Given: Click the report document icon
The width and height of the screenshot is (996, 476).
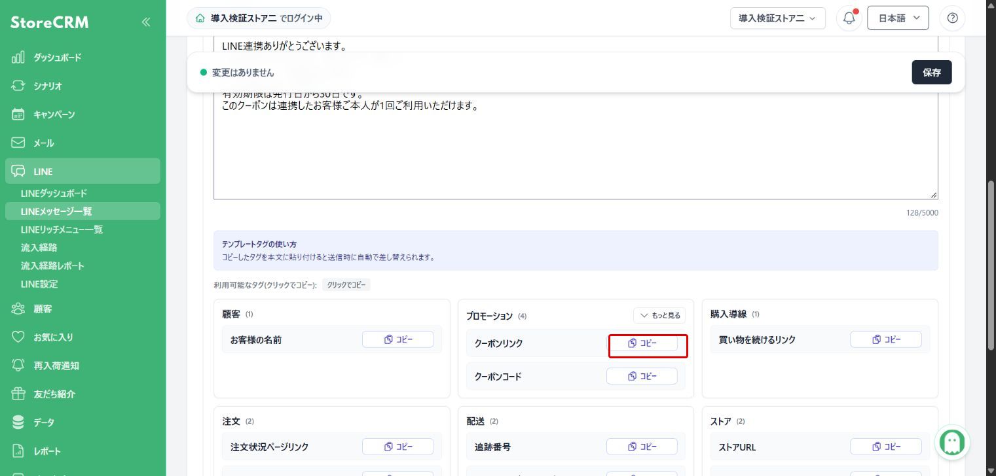Looking at the screenshot, I should [x=18, y=451].
